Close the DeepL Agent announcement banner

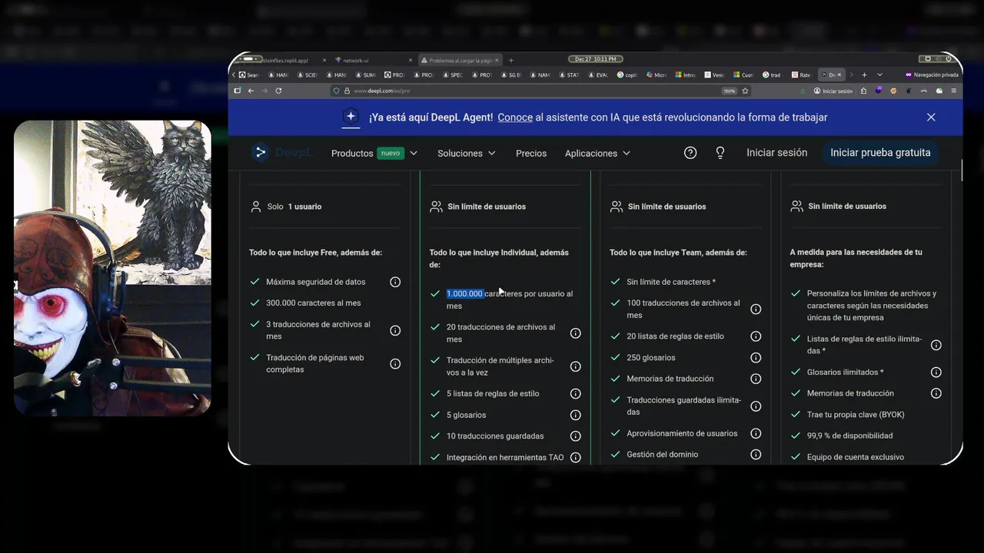point(931,118)
